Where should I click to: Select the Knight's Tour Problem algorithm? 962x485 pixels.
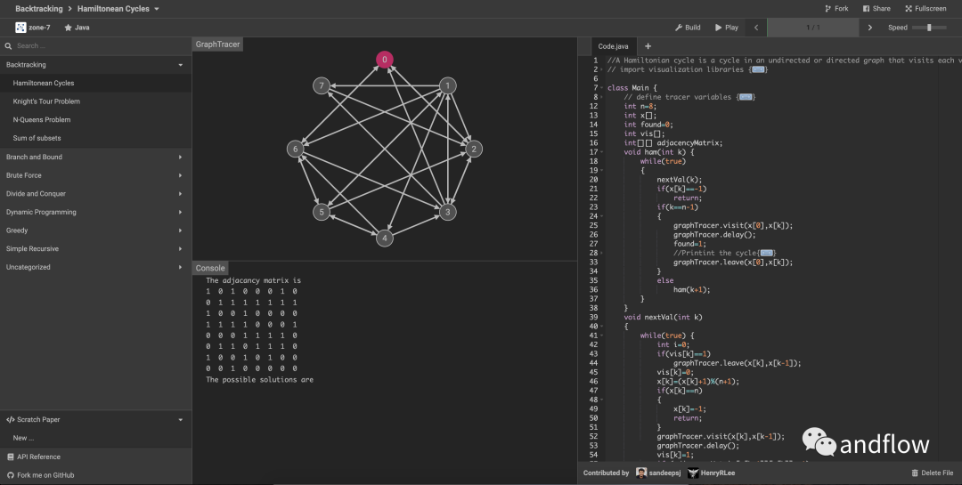pyautogui.click(x=46, y=101)
